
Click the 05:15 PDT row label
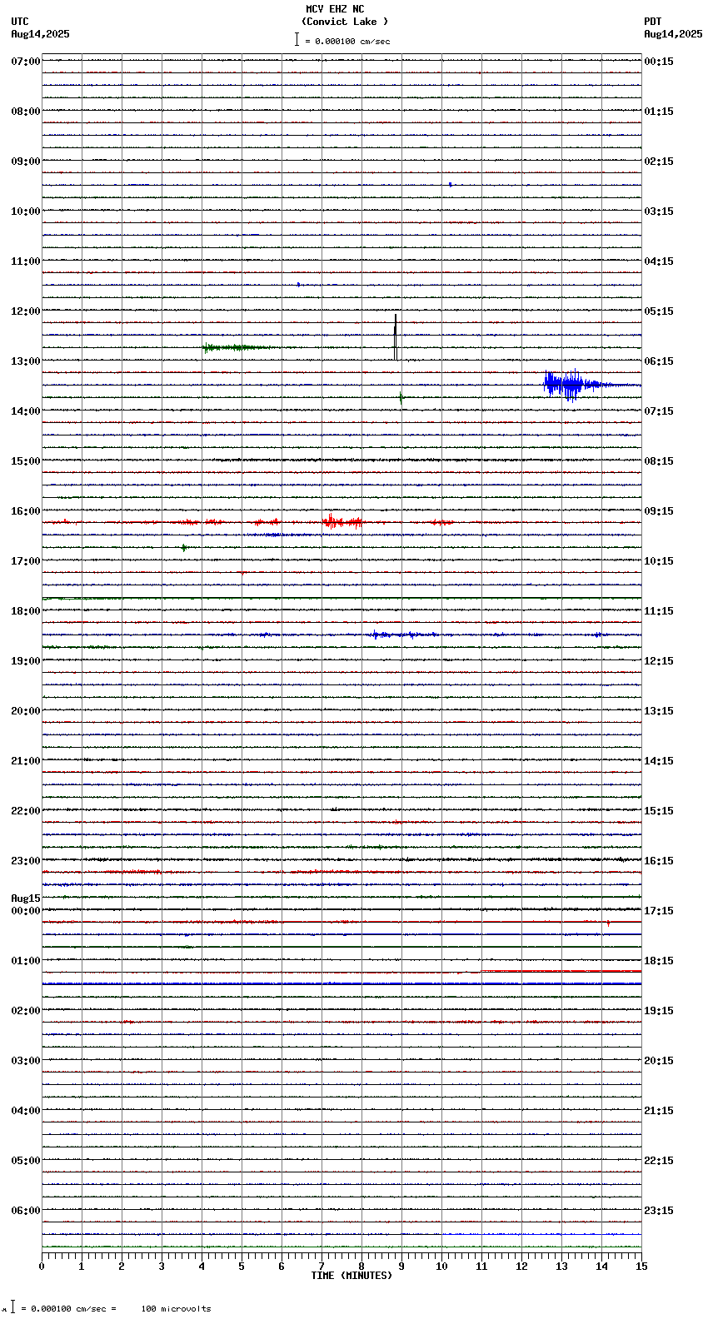pos(659,311)
